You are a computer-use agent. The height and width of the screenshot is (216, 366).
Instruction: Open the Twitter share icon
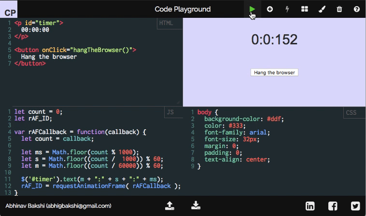355,206
